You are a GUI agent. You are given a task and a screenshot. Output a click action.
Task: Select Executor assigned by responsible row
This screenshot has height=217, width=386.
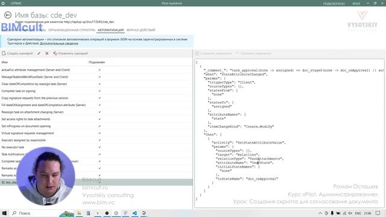pos(96,140)
